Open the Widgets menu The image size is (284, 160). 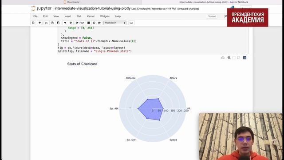105,16
